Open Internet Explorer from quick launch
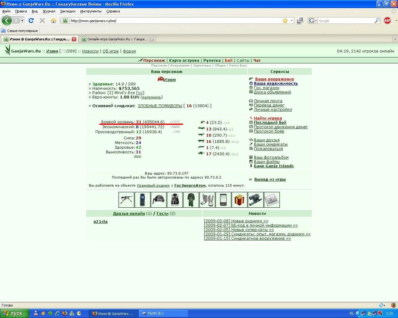This screenshot has height=318, width=398. coord(58,313)
